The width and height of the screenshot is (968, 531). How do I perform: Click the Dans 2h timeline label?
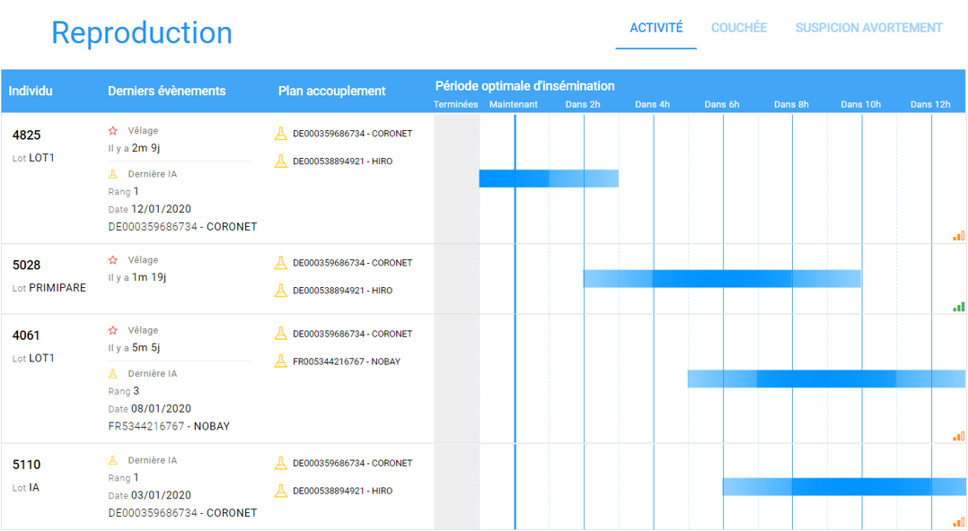pos(583,104)
